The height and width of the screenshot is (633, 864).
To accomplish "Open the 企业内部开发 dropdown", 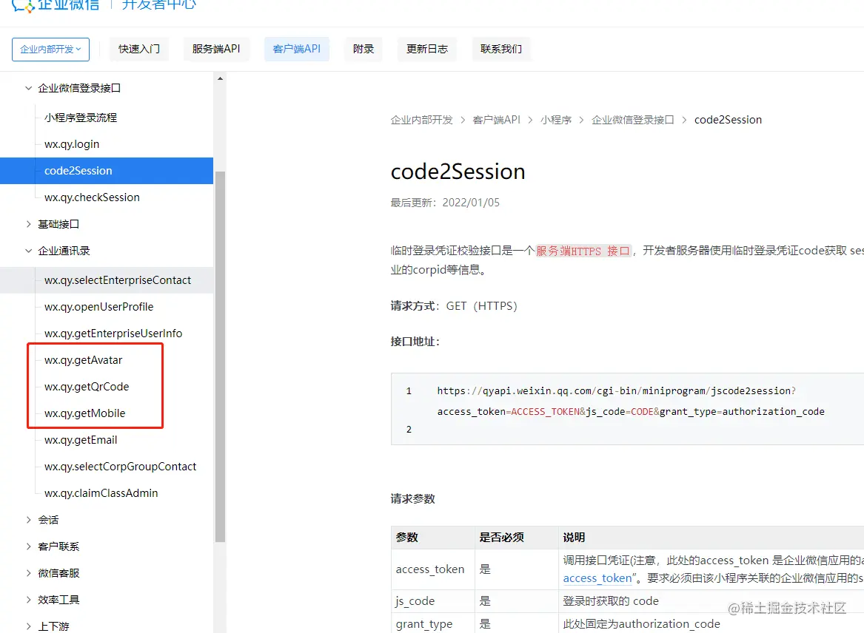I will pos(50,50).
